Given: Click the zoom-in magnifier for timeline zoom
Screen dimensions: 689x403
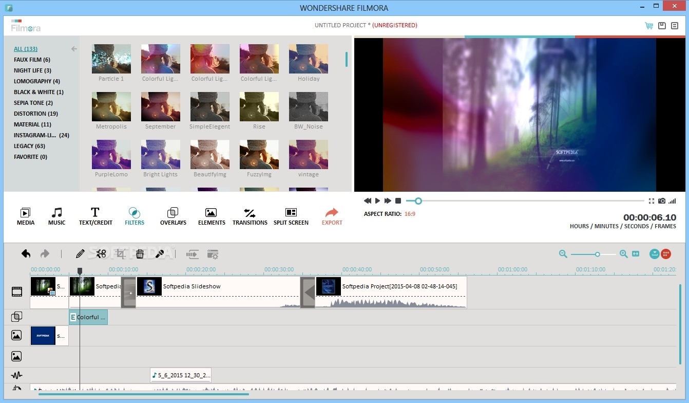Looking at the screenshot, I should click(x=623, y=254).
